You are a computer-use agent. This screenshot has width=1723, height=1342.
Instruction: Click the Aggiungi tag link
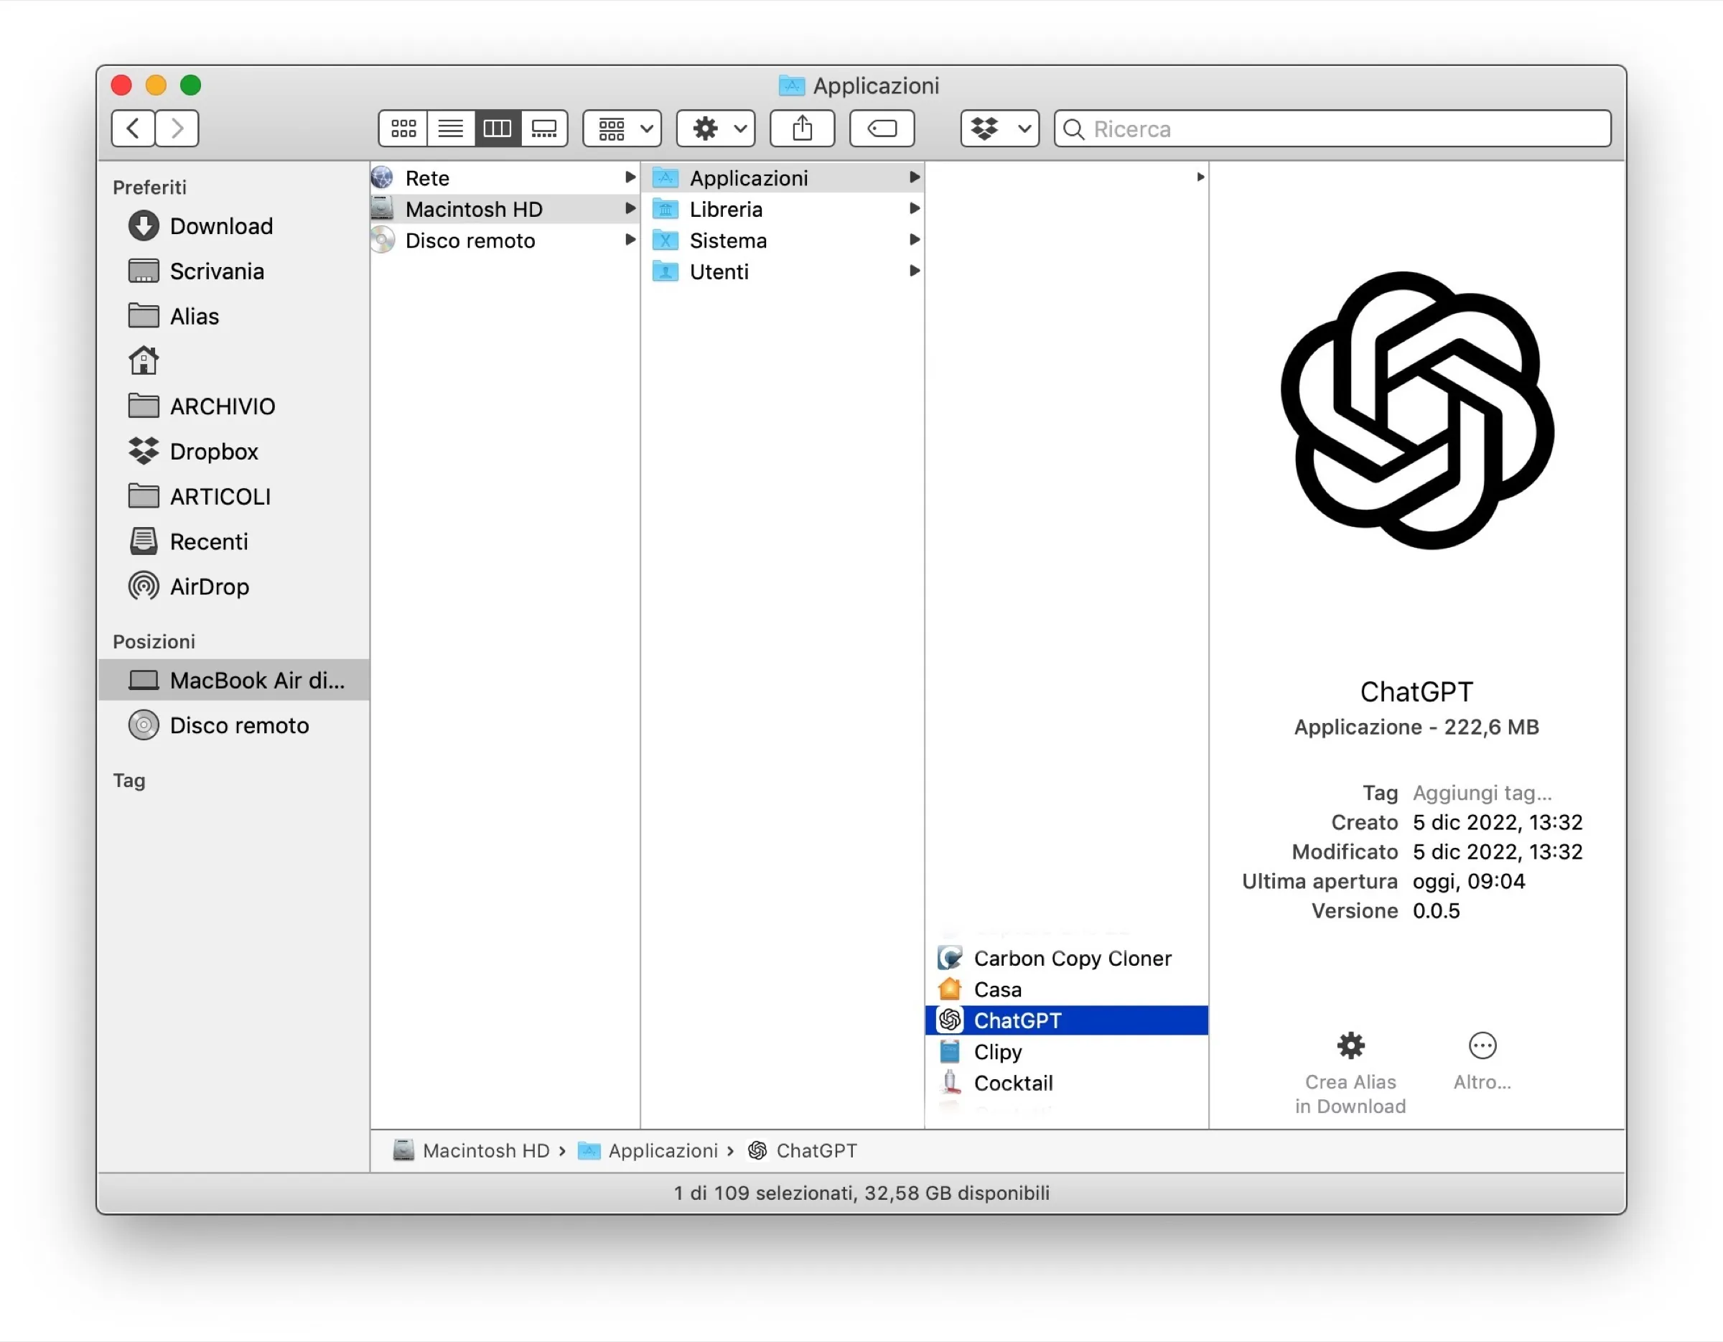coord(1482,792)
